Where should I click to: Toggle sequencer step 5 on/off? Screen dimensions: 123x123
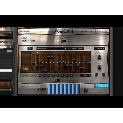[x=48, y=53]
